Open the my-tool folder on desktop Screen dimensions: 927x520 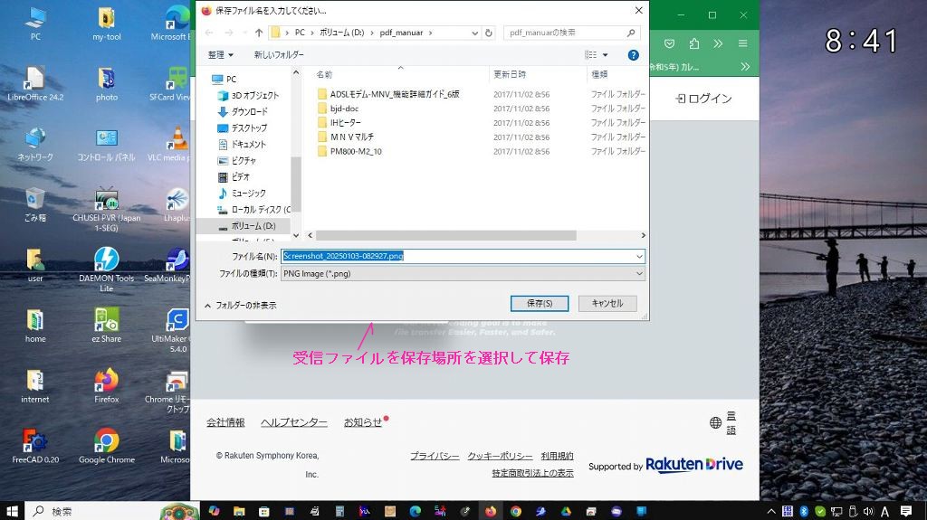[x=107, y=24]
